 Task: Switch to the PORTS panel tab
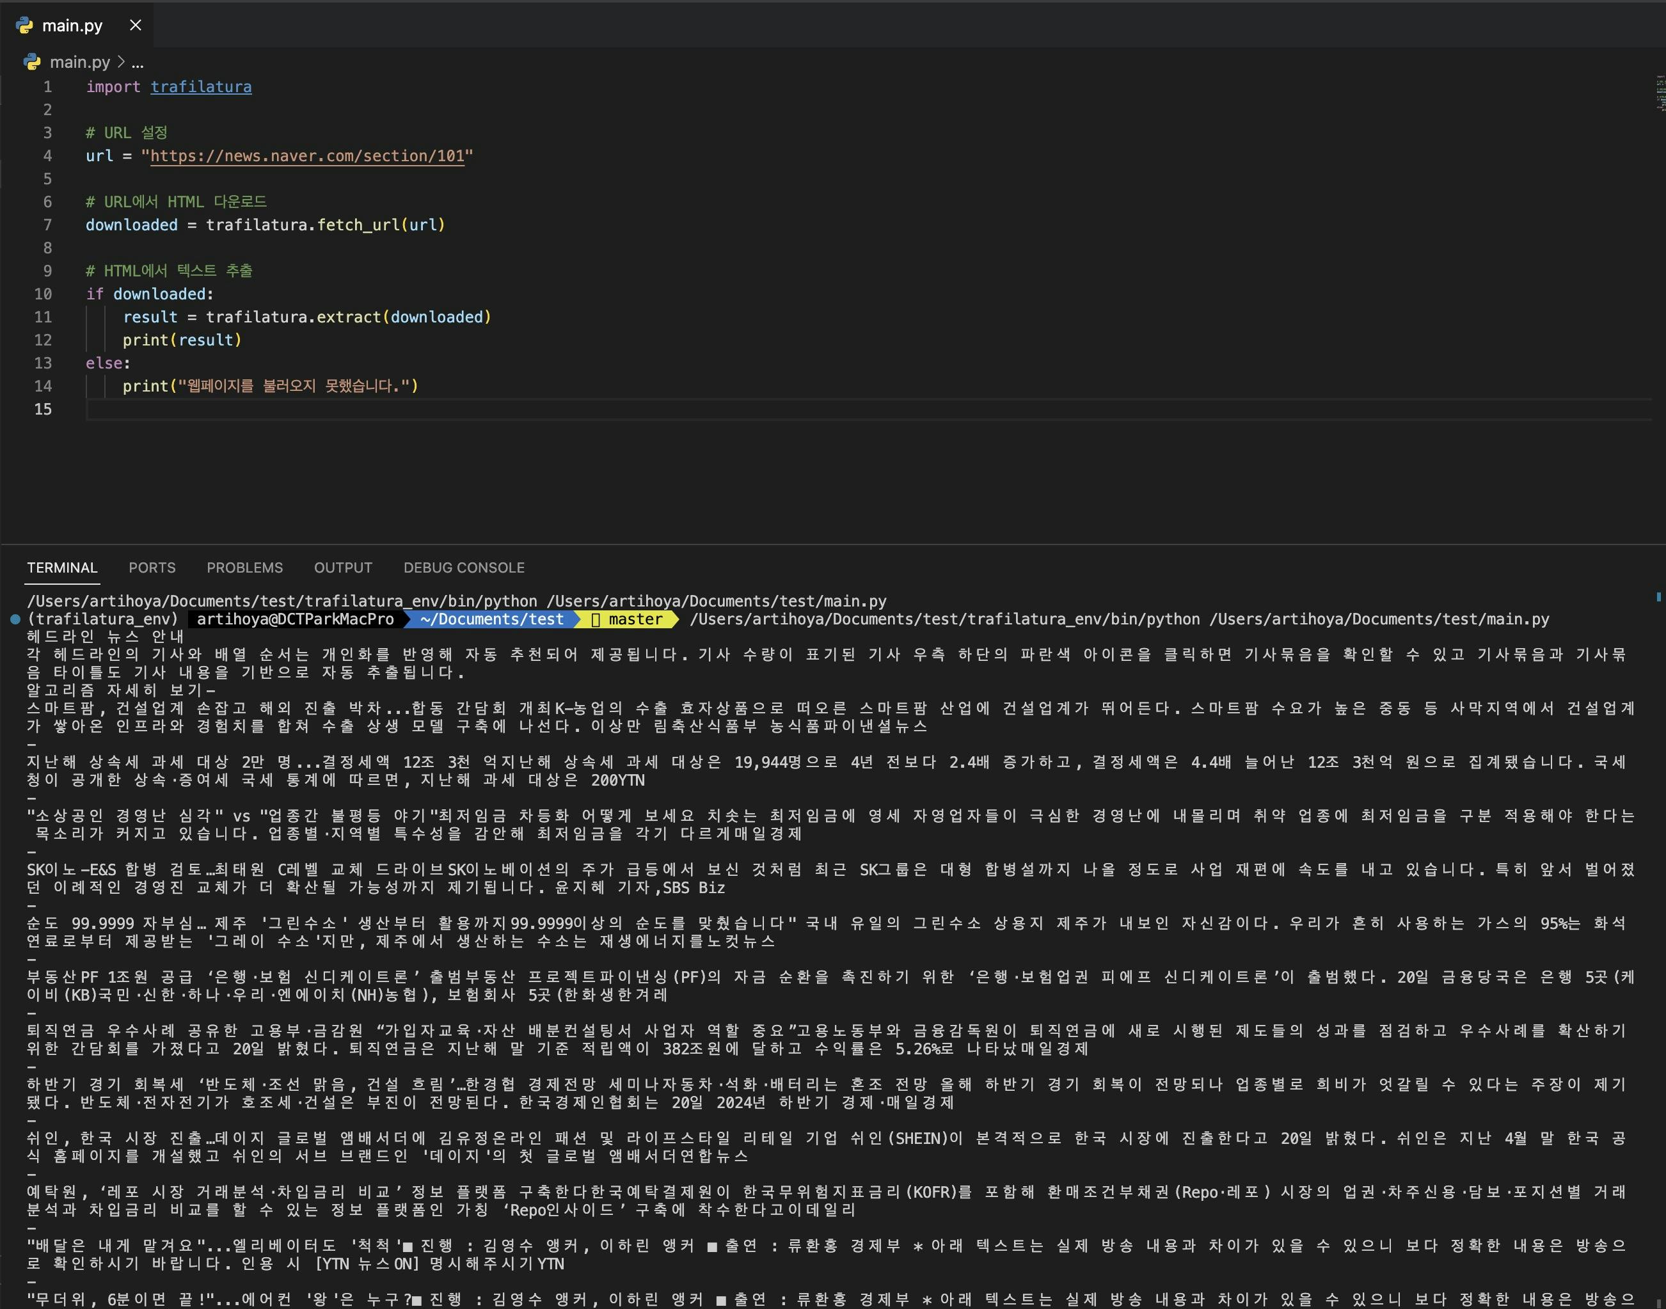pyautogui.click(x=152, y=568)
